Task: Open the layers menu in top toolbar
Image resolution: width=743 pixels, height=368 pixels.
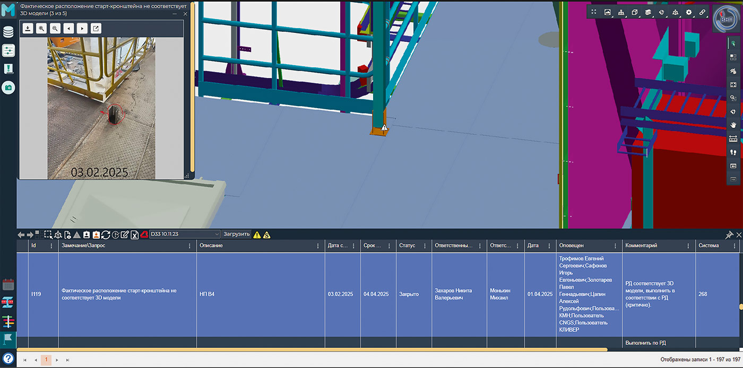Action: point(648,12)
